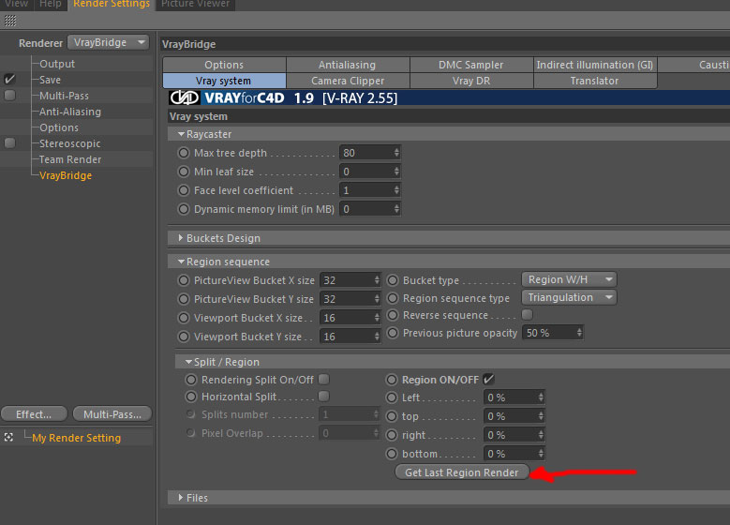This screenshot has width=730, height=525.
Task: Click the animation dot for Horizontal Split
Action: 191,397
